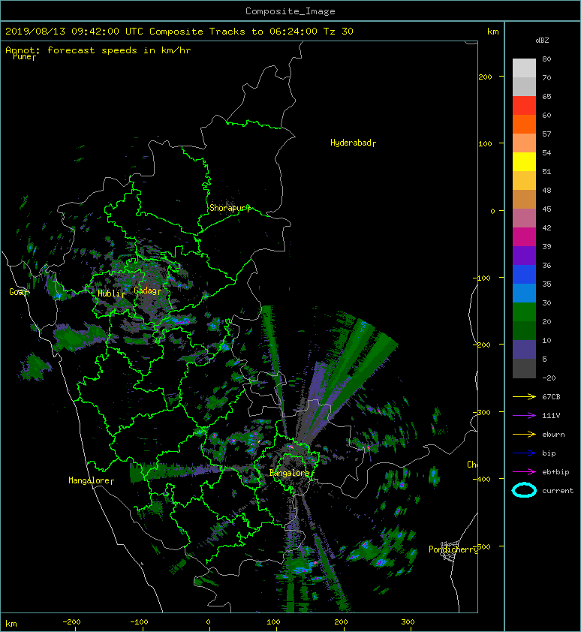Click the 'eb+bip' legend text
581x632 pixels.
[555, 472]
